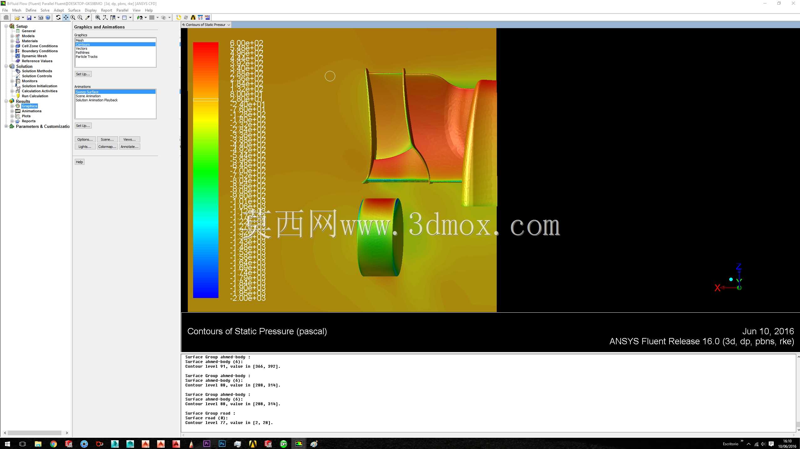Expand the Boundary Conditions tree node
800x449 pixels.
(12, 51)
